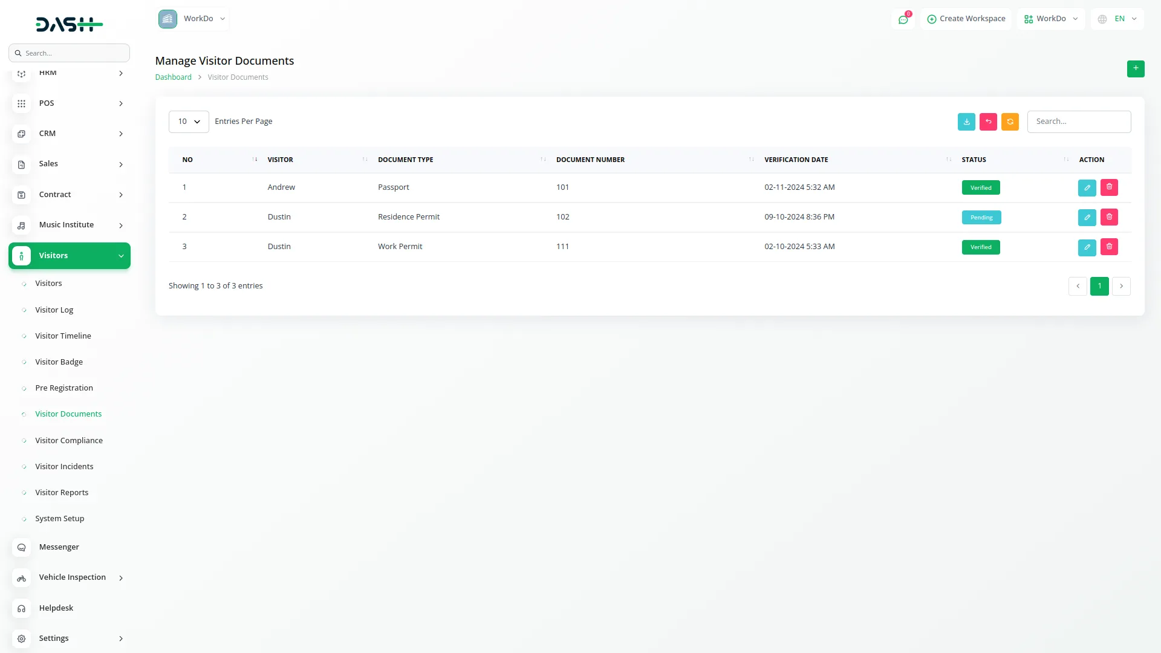Click the blue download export icon
This screenshot has width=1161, height=653.
966,122
